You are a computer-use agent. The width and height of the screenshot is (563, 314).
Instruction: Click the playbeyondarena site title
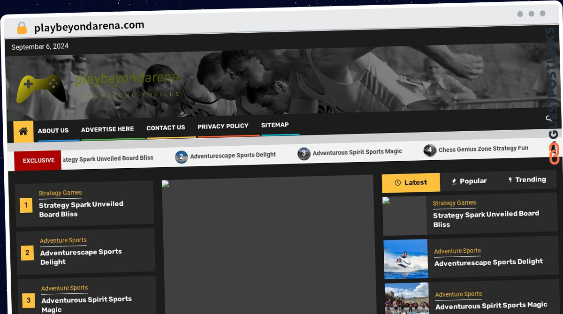[x=127, y=79]
